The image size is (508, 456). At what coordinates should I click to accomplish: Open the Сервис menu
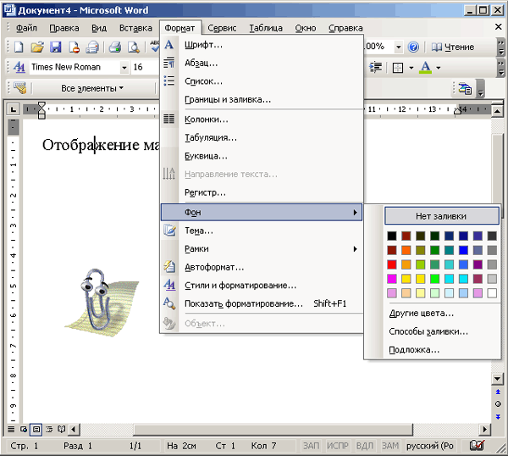pyautogui.click(x=222, y=28)
